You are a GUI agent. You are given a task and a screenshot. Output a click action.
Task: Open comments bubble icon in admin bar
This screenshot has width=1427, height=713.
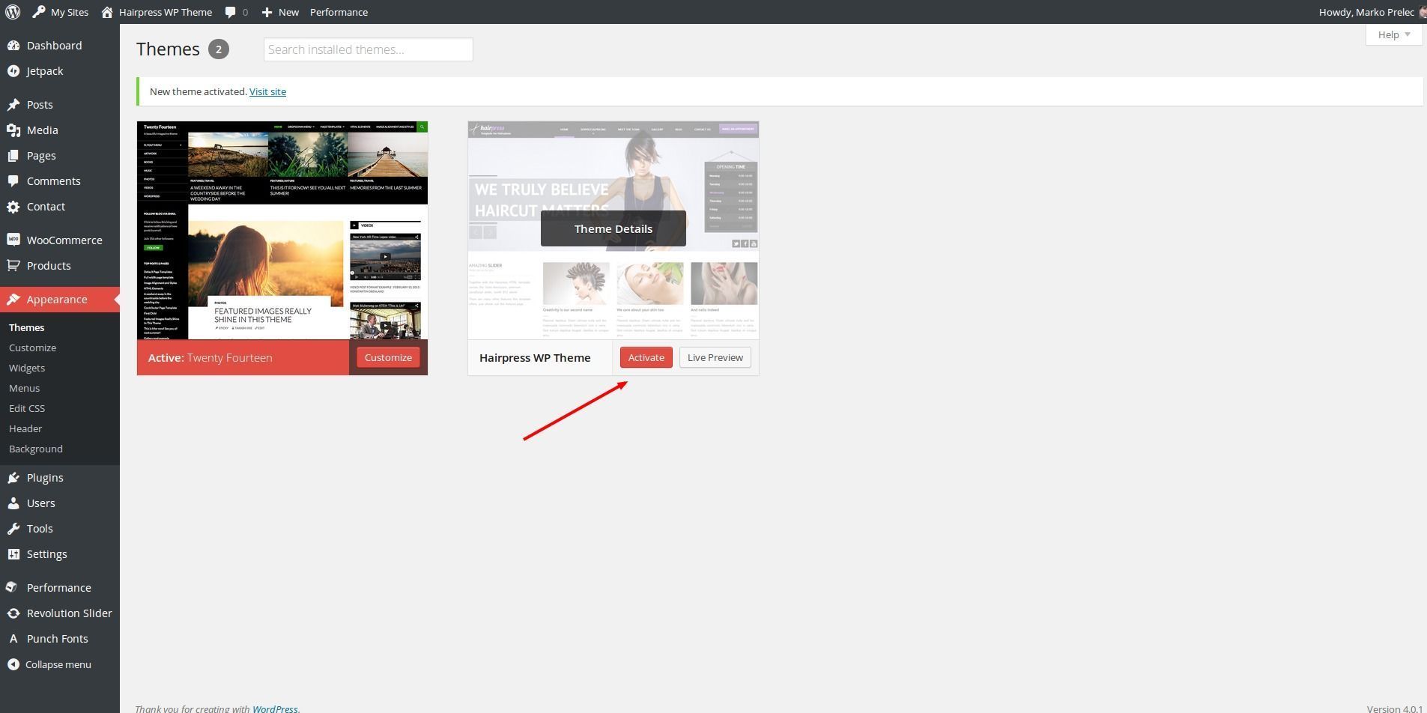[231, 12]
